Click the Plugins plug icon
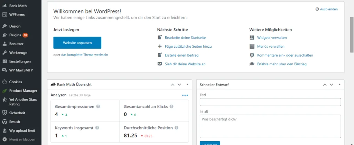354x145 pixels. [x=4, y=35]
